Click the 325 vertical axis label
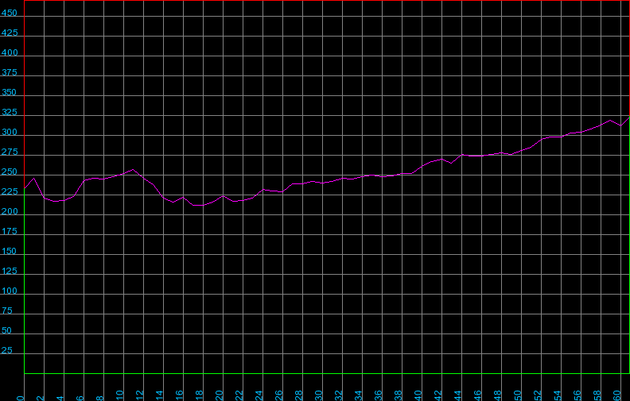This screenshot has width=630, height=401. pyautogui.click(x=10, y=112)
